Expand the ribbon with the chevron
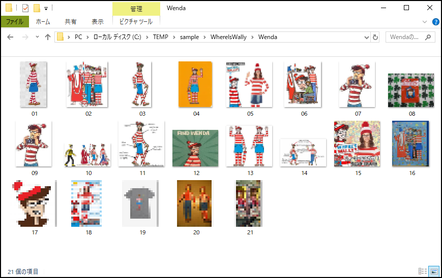Viewport: 442px width, 278px height. click(x=425, y=22)
